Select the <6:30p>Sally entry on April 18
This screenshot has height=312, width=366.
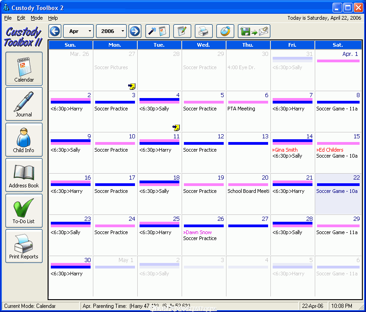(x=154, y=191)
